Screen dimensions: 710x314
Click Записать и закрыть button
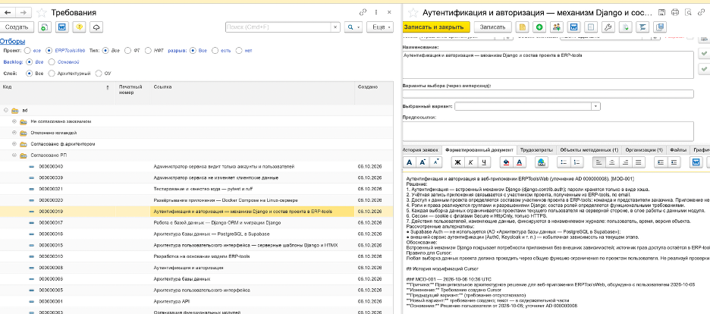click(436, 27)
